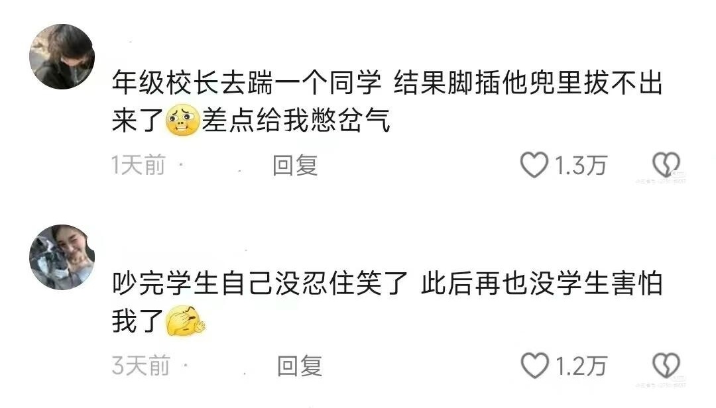The height and width of the screenshot is (408, 716).
Task: Click the 1.3万 like count
Action: (x=580, y=165)
